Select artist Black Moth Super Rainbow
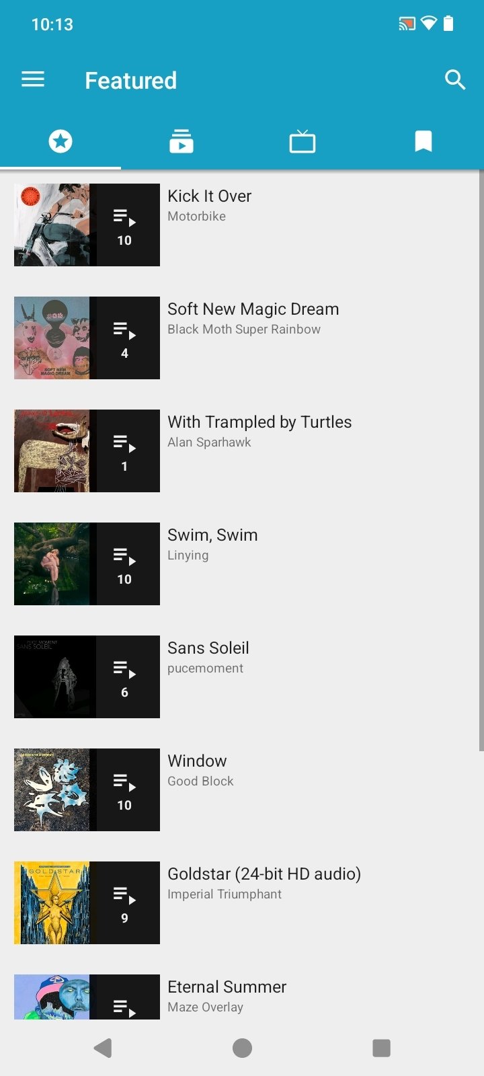The height and width of the screenshot is (1076, 484). (244, 330)
